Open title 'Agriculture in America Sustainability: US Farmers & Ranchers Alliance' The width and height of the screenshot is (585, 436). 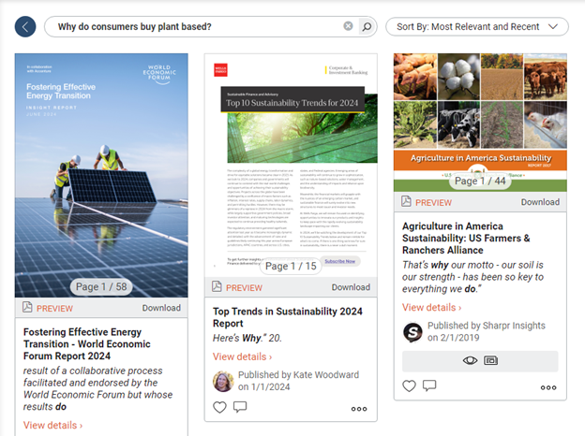(x=466, y=239)
